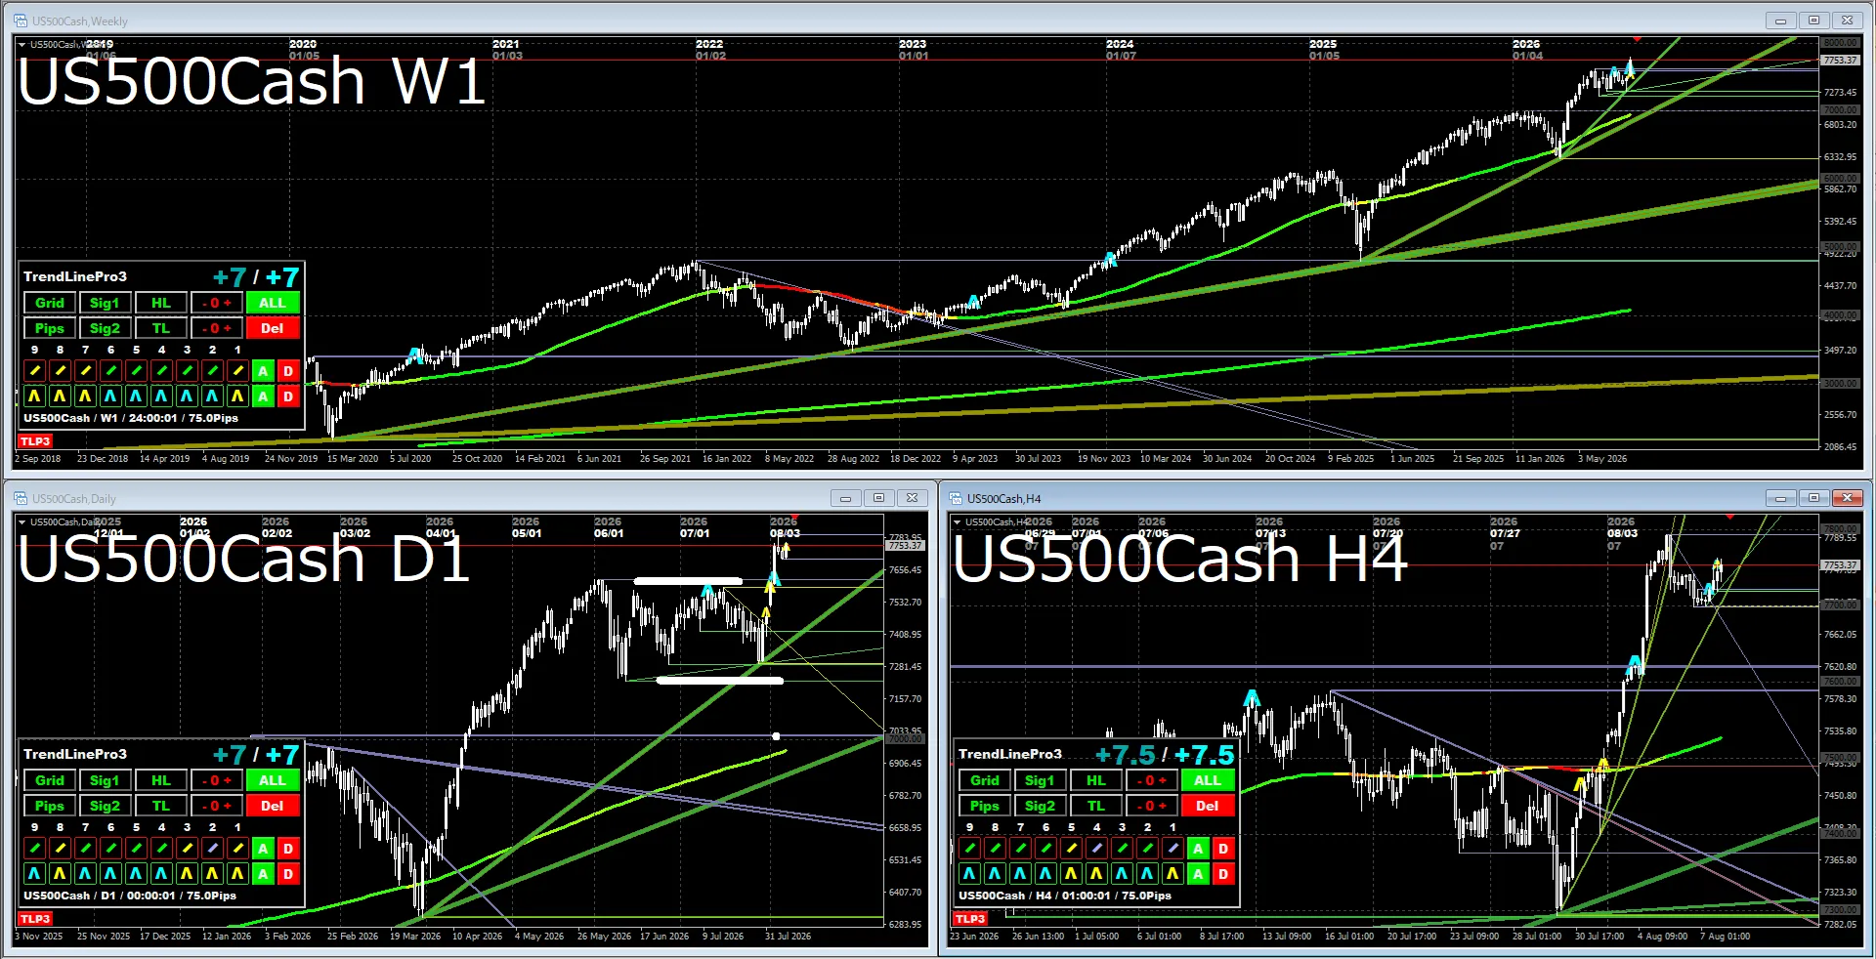Click Del button in the D1 panel

[273, 806]
